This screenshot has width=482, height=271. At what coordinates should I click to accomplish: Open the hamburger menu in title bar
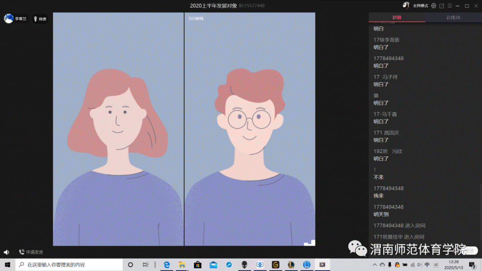(450, 6)
